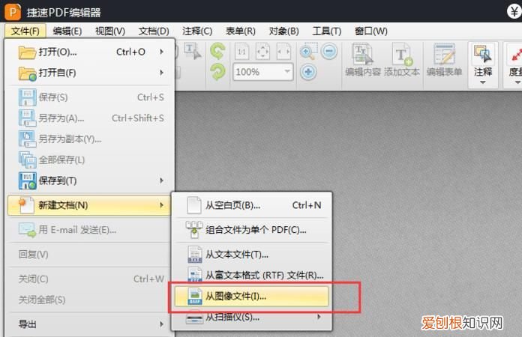Screen dimensions: 522x337
Task: Open the 表单(R) menu
Action: tap(240, 31)
